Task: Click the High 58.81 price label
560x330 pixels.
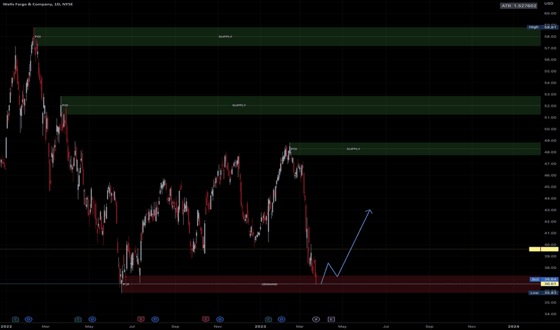Action: pyautogui.click(x=542, y=27)
